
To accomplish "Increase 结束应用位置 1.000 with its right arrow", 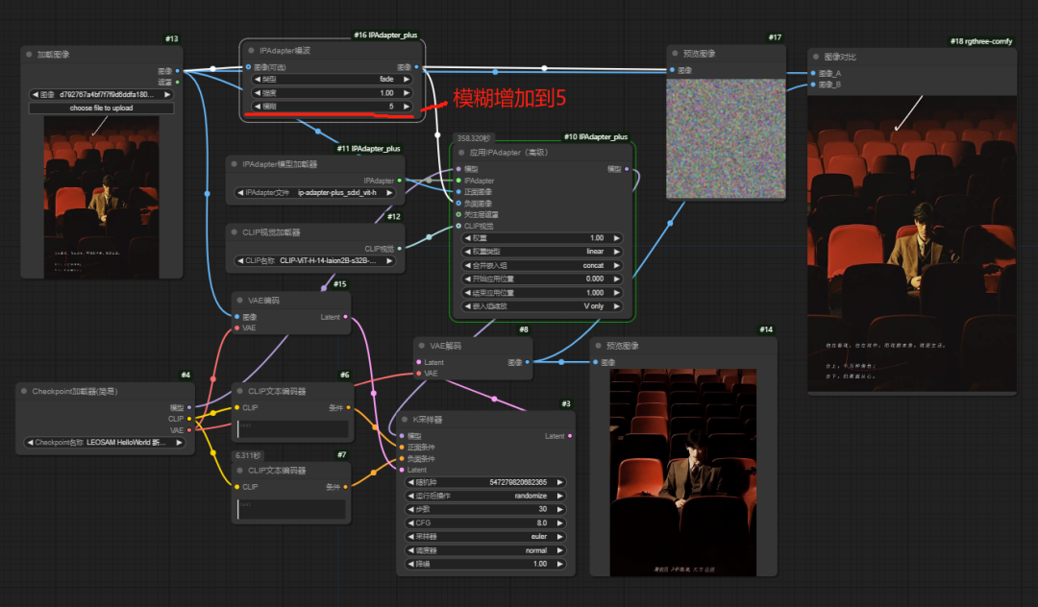I will click(616, 292).
